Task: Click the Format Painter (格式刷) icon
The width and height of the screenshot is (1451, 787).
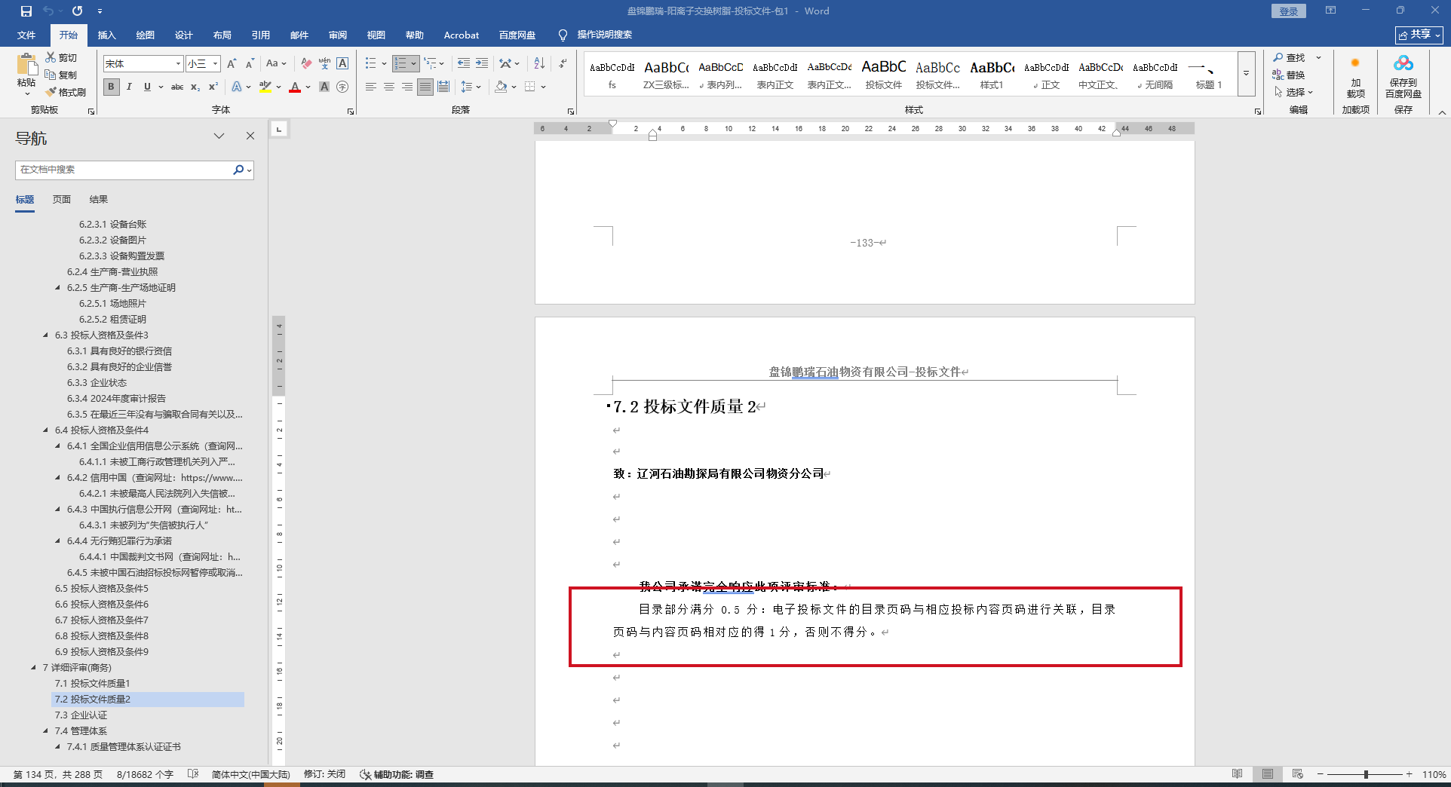Action: click(51, 92)
